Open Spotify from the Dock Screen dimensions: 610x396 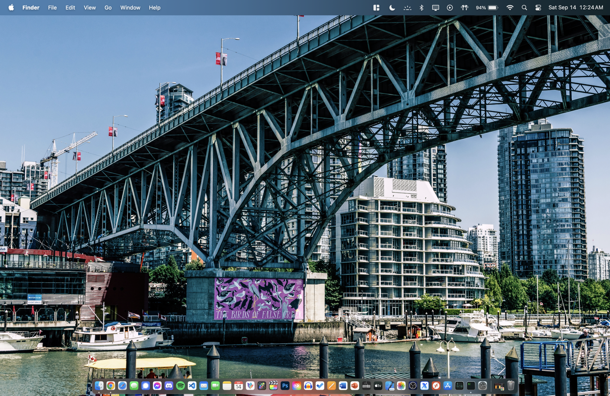[x=180, y=386]
